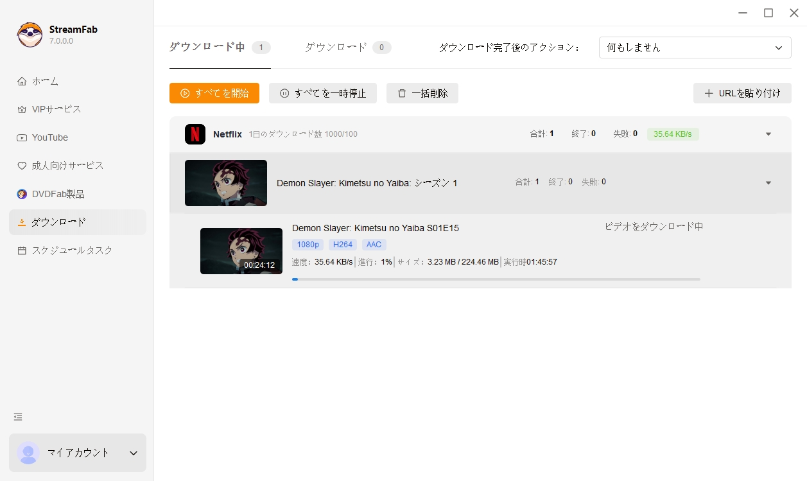Collapse the sidebar using the menu icon
The width and height of the screenshot is (807, 481).
pos(18,417)
